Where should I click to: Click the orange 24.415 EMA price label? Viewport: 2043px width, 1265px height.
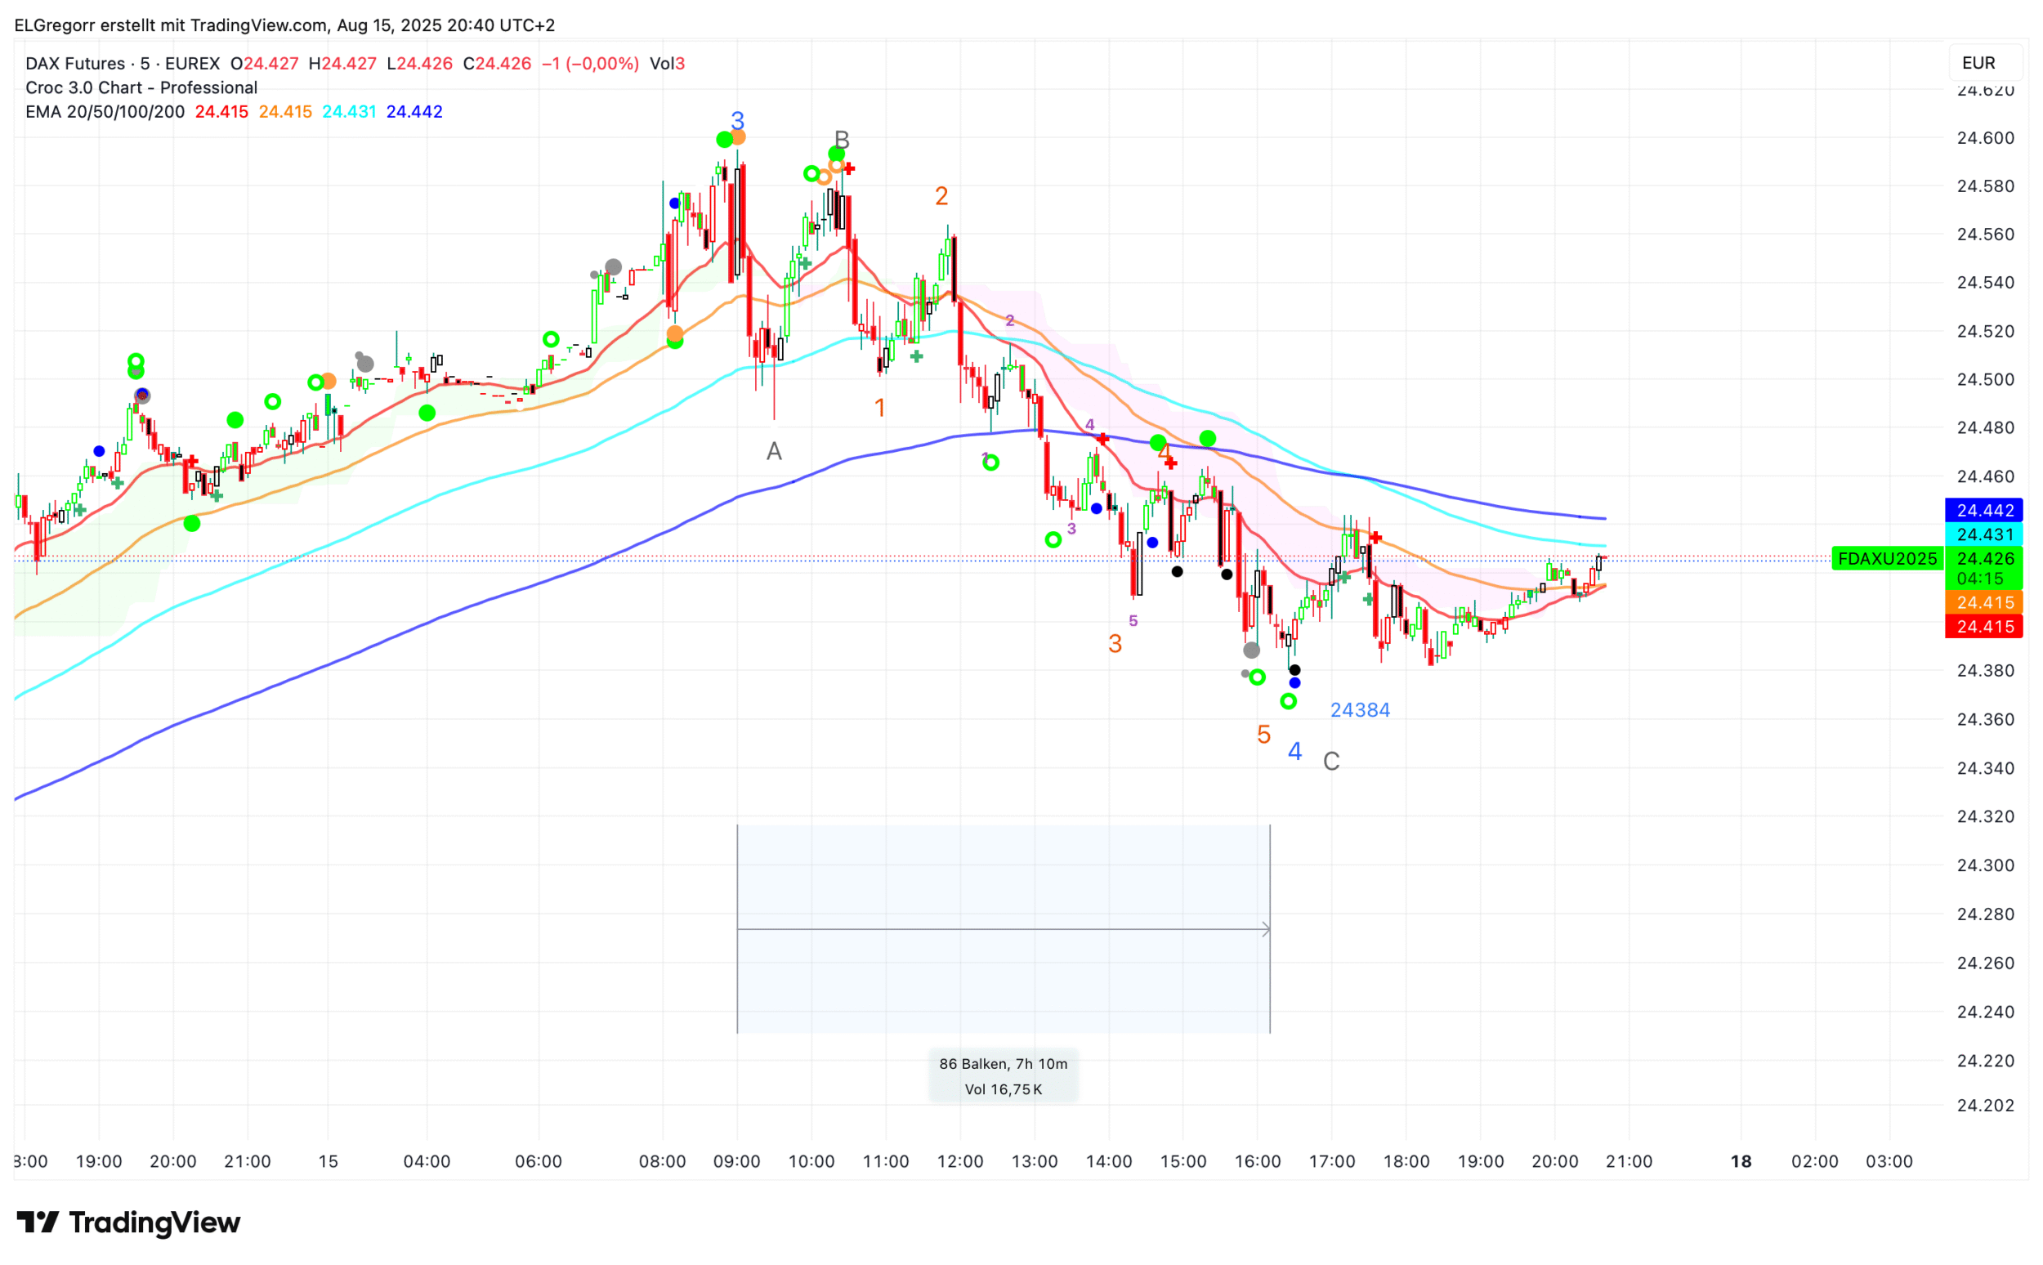click(x=1984, y=602)
